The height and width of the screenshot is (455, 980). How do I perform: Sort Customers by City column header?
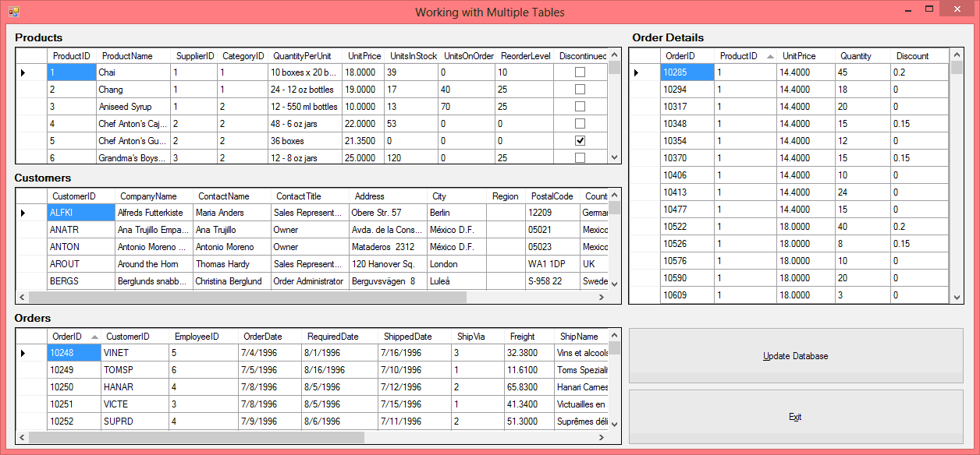(x=457, y=196)
